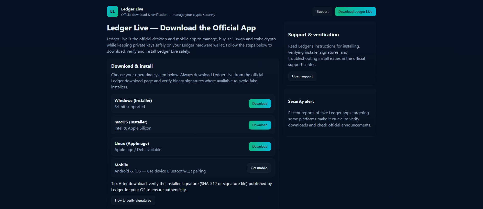Open the Support header button

pyautogui.click(x=322, y=11)
